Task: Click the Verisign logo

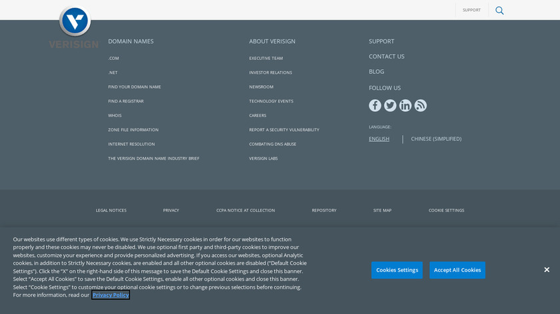Action: tap(74, 27)
